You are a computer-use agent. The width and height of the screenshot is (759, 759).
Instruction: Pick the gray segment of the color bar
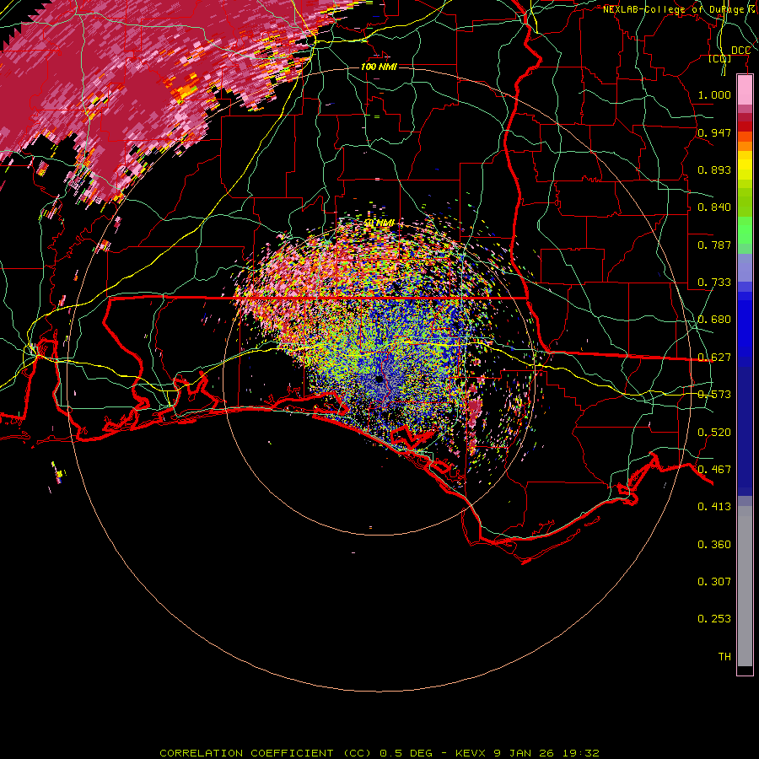(x=745, y=586)
